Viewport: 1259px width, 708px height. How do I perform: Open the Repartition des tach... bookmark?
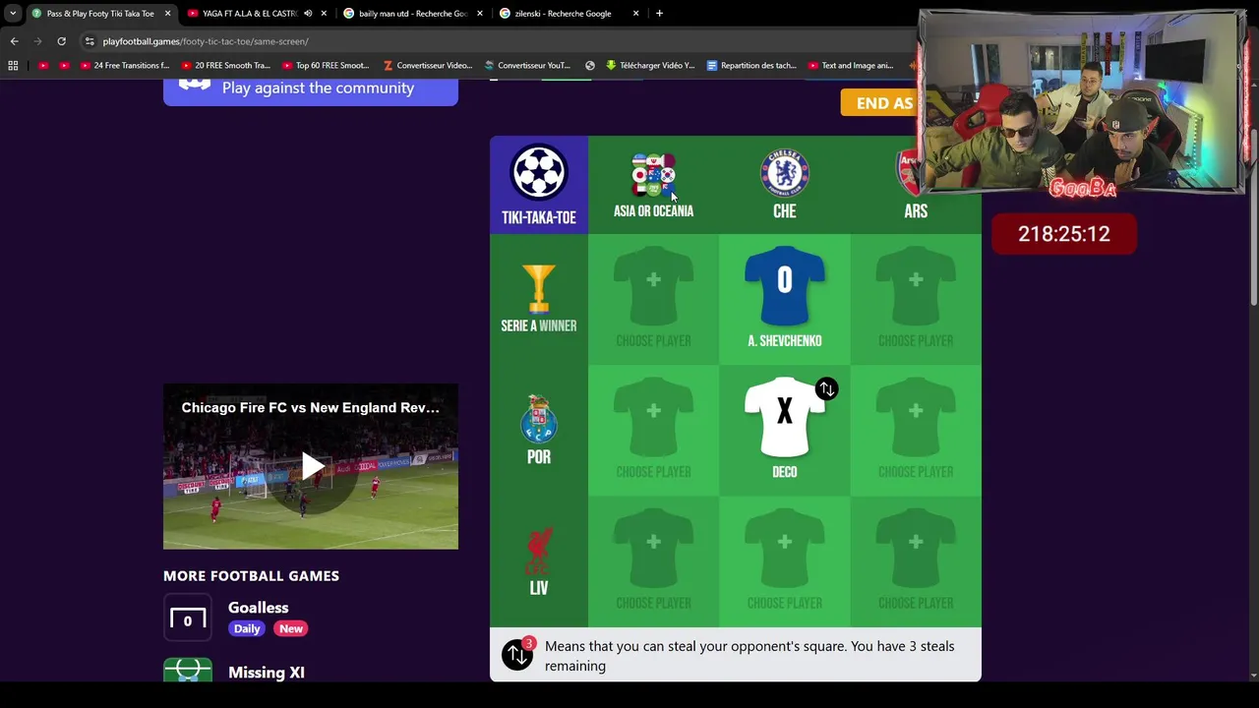click(751, 66)
